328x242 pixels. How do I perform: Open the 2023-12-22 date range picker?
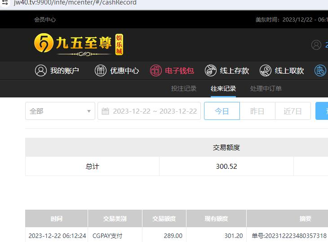[149, 111]
